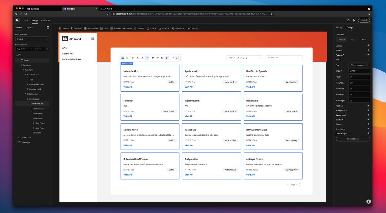This screenshot has height=213, width=386.
Task: Click the Width input field
Action: pyautogui.click(x=359, y=71)
